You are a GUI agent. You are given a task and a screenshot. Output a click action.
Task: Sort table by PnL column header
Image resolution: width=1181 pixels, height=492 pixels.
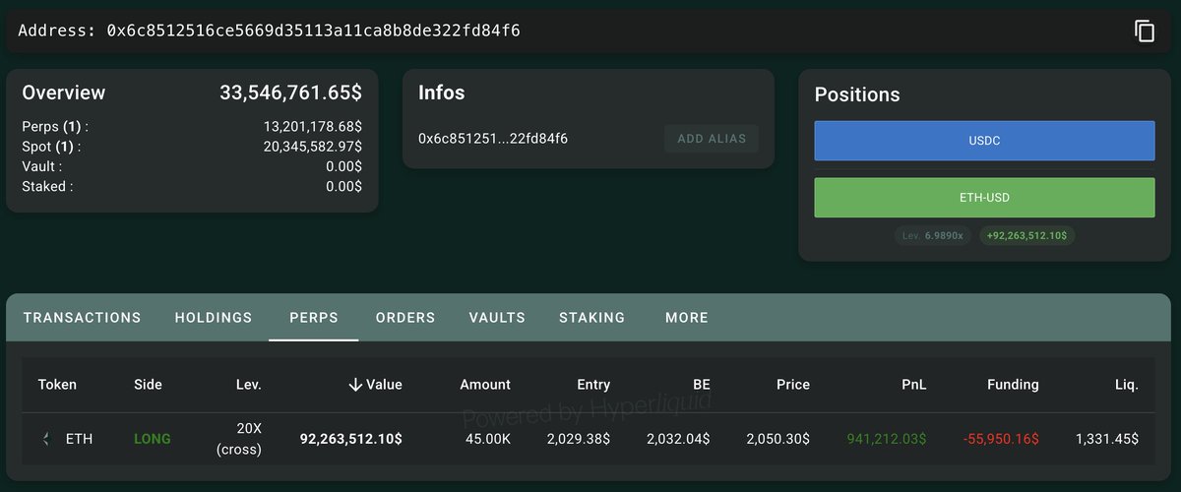pyautogui.click(x=912, y=385)
